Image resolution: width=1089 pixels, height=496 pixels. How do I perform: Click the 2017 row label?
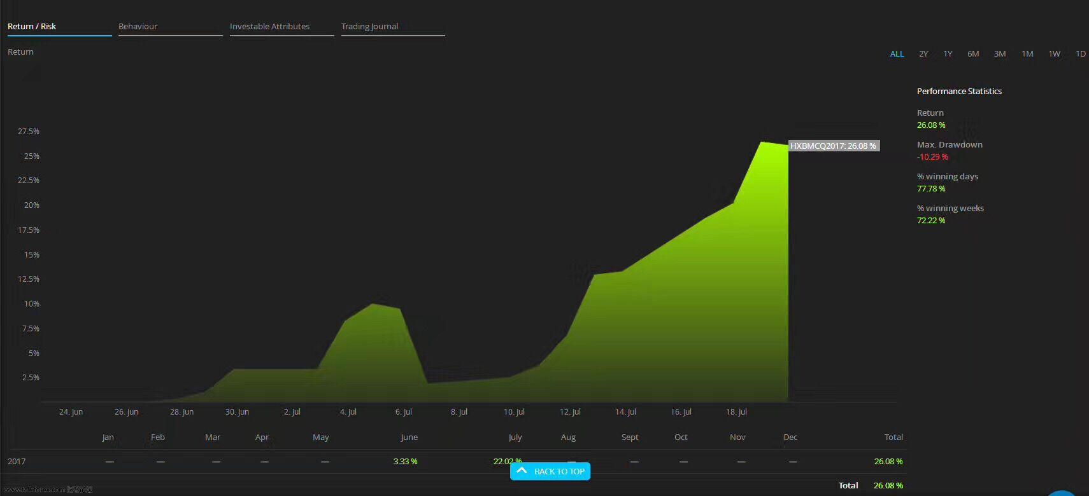pos(17,462)
